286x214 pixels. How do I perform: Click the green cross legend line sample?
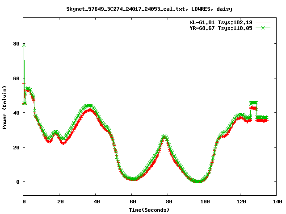click(x=263, y=28)
